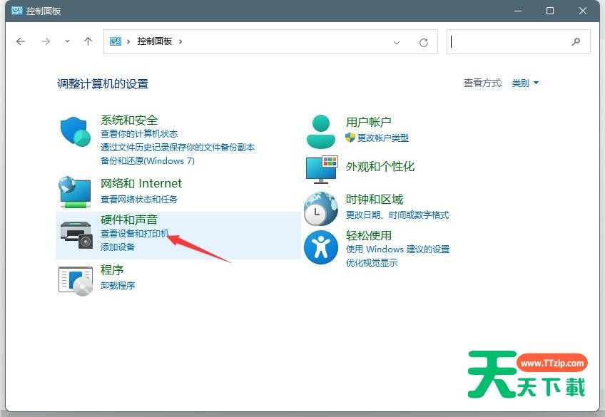
Task: Open the Programs disc icon
Action: coord(75,280)
